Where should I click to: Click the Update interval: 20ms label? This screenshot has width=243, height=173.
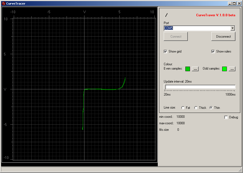[178, 81]
